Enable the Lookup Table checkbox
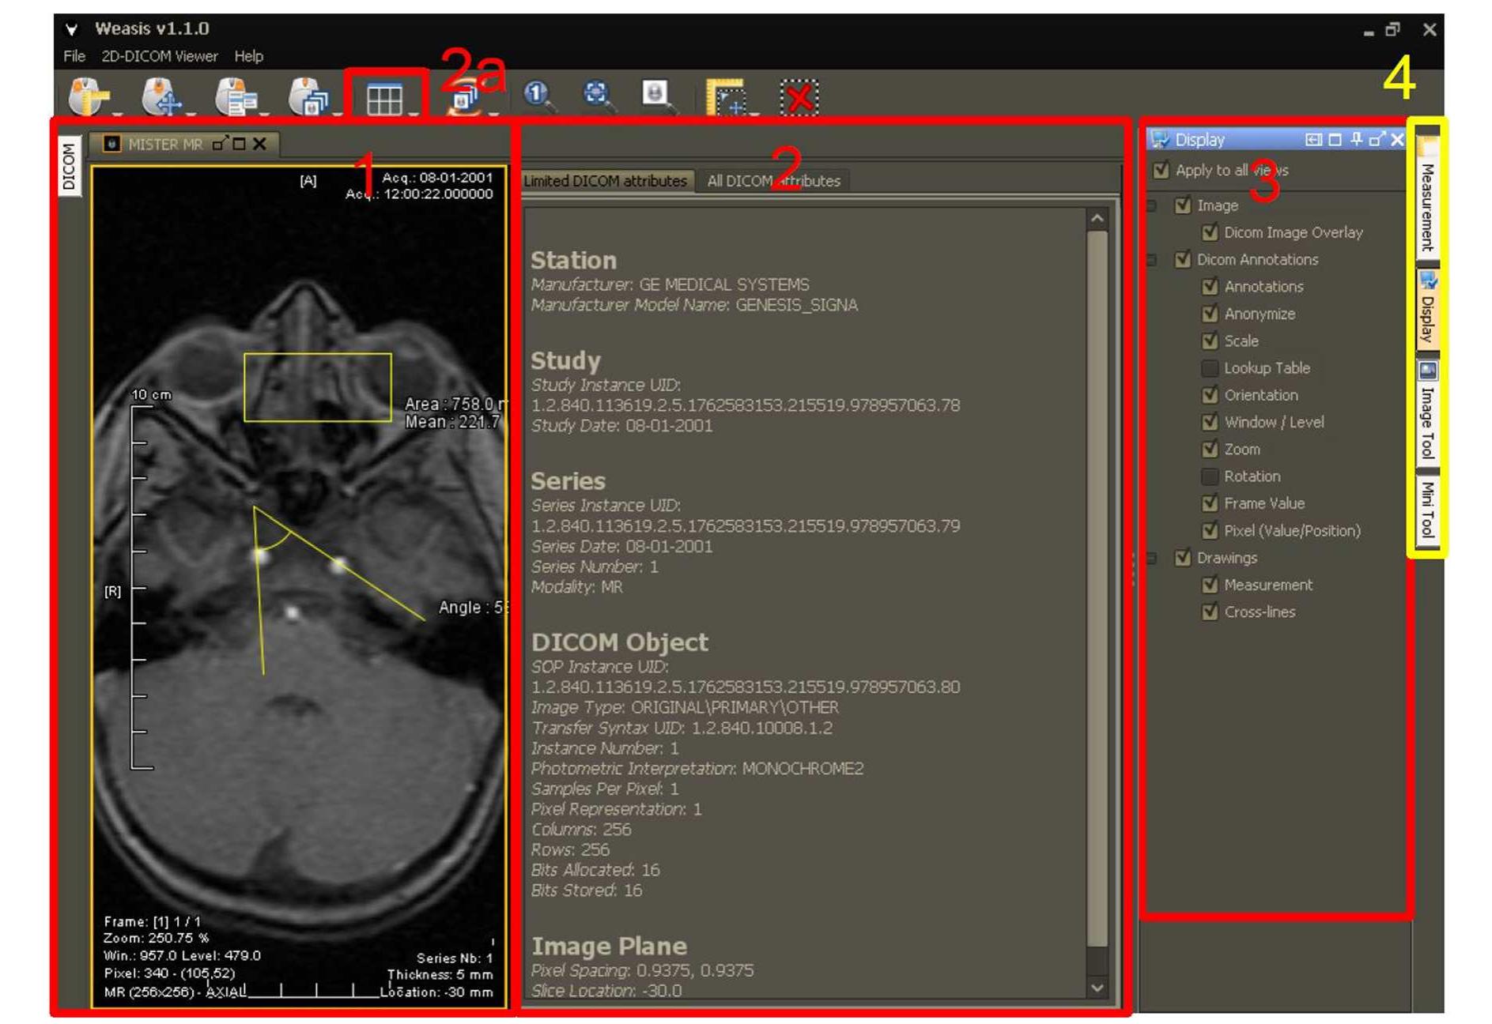This screenshot has width=1492, height=1024. tap(1209, 368)
